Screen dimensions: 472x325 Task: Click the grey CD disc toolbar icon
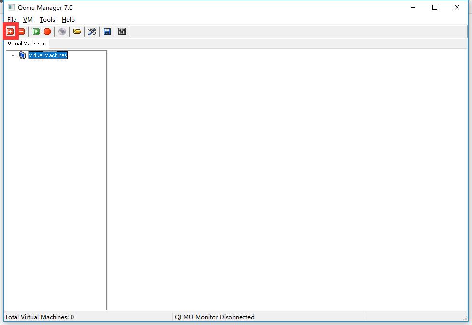(x=62, y=31)
